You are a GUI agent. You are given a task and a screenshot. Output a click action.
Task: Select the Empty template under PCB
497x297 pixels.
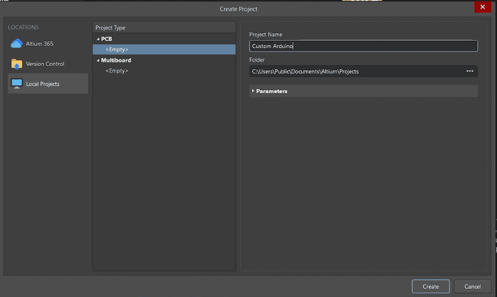click(x=117, y=50)
